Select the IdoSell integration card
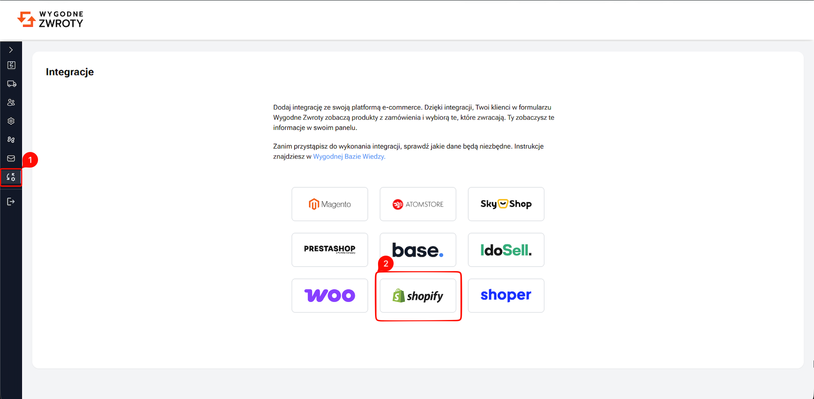 point(506,250)
